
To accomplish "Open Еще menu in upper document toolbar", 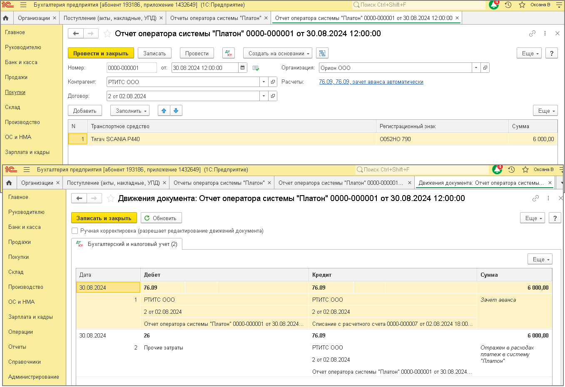I will [529, 53].
